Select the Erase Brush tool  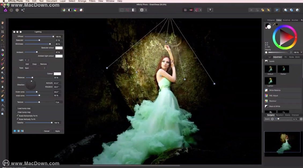pyautogui.click(x=2, y=68)
